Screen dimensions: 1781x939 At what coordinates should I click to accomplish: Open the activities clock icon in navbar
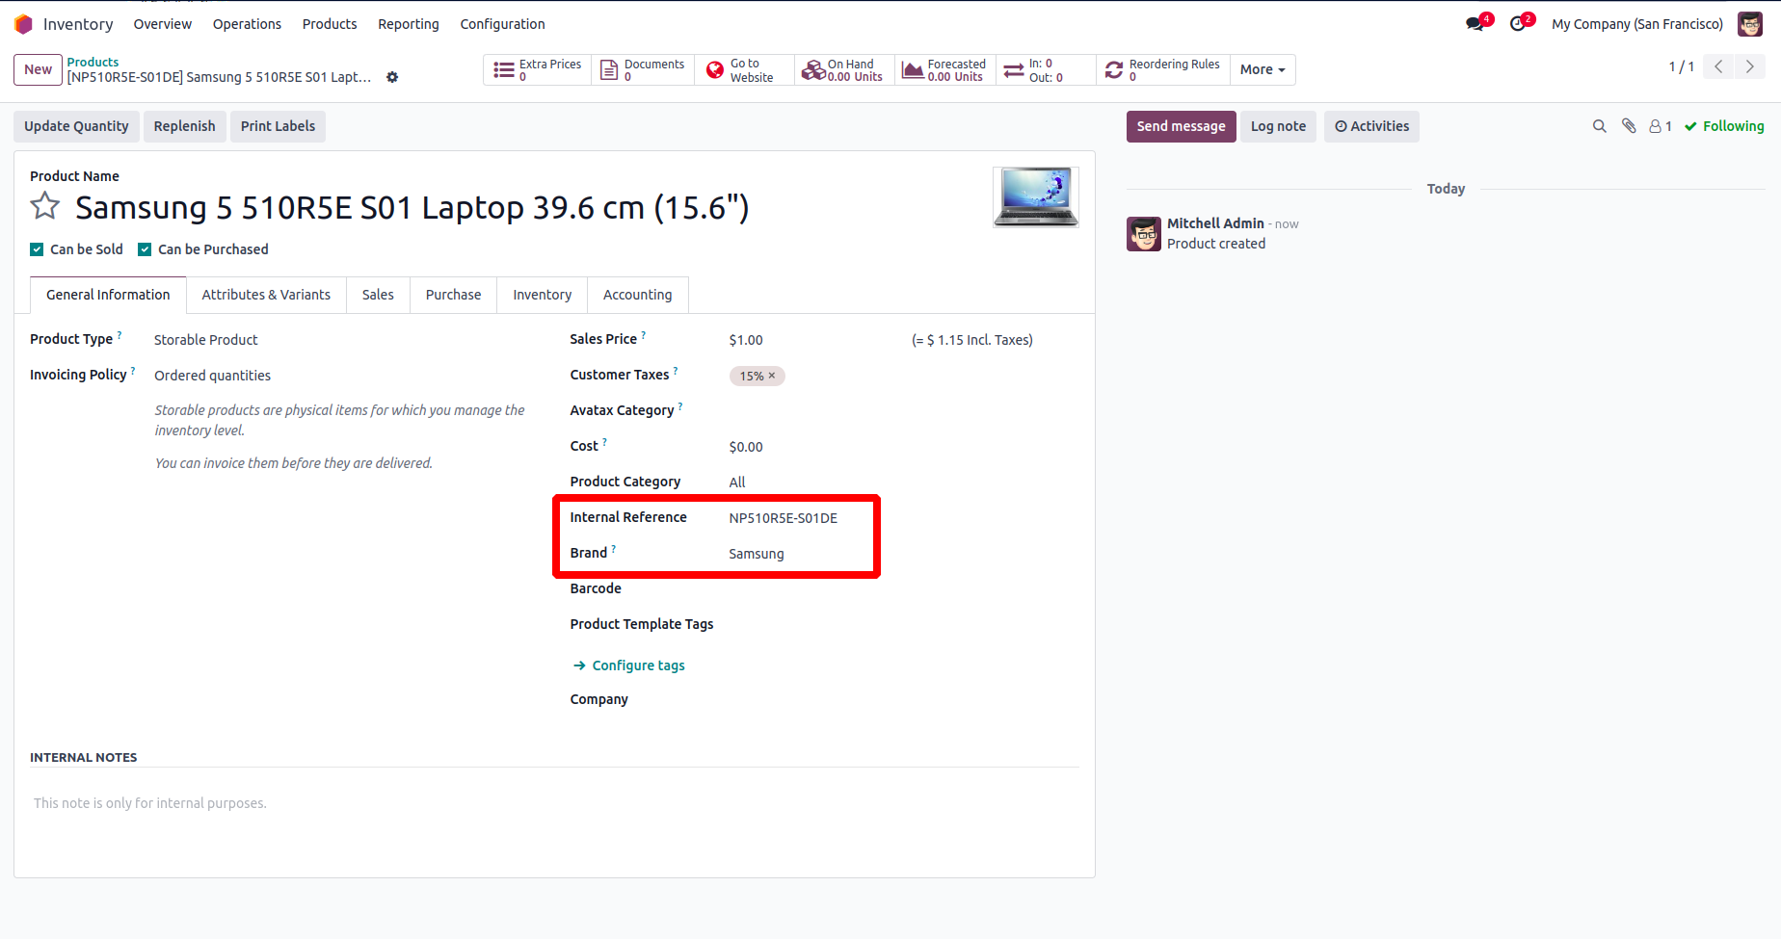pos(1519,24)
